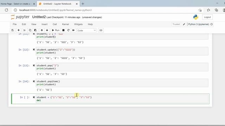Run cell In [13] with its run icon
The width and height of the screenshot is (225, 126).
pos(34,65)
